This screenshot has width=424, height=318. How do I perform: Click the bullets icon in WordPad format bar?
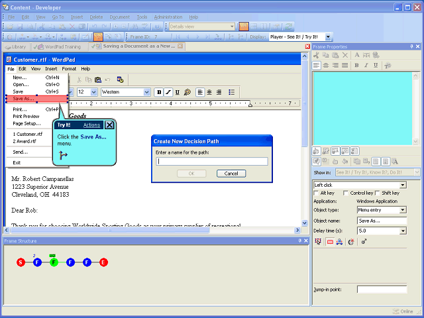click(x=231, y=92)
